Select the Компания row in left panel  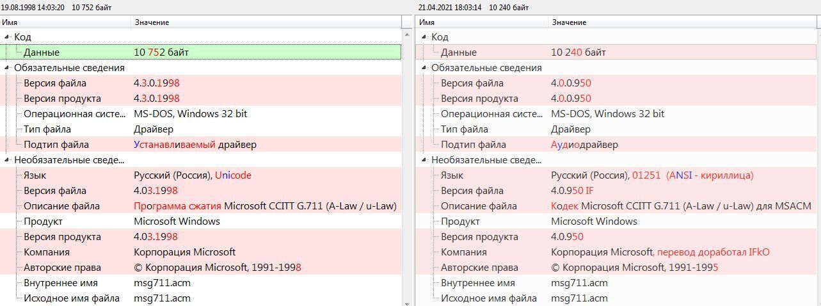pos(201,252)
